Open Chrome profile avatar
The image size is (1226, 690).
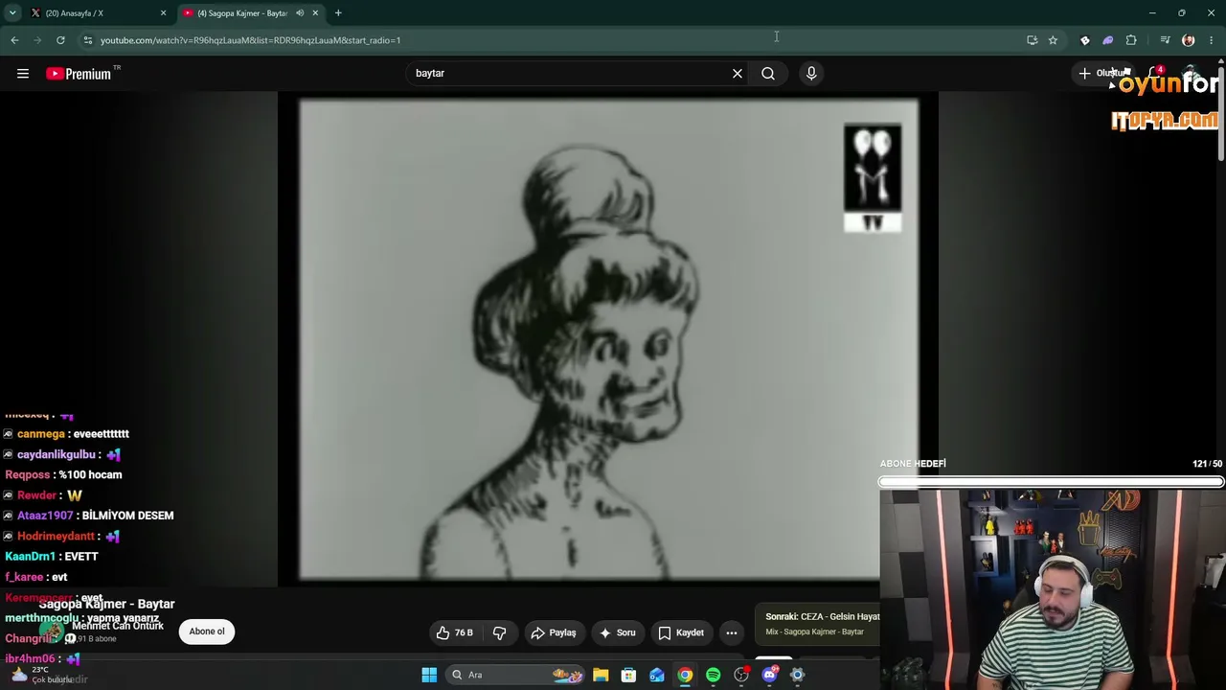coord(1189,40)
